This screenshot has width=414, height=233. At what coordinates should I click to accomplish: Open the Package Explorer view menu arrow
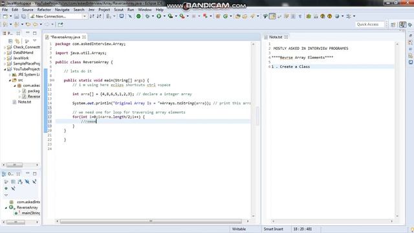pos(34,41)
